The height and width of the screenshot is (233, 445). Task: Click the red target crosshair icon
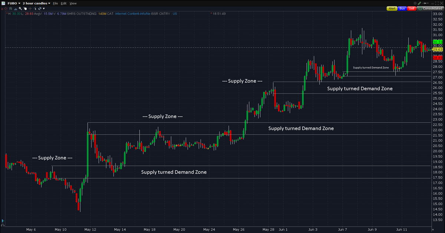tap(6, 9)
